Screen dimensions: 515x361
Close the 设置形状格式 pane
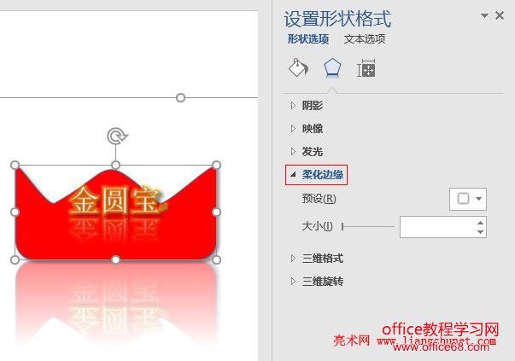(x=500, y=15)
